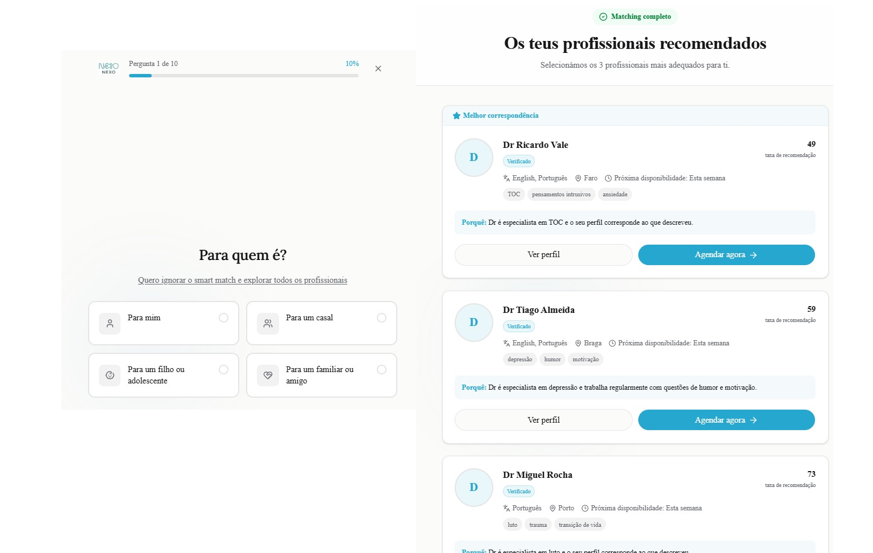Screen dimensions: 873x553
Task: Click the couple icon in Para um casal
Action: [268, 324]
